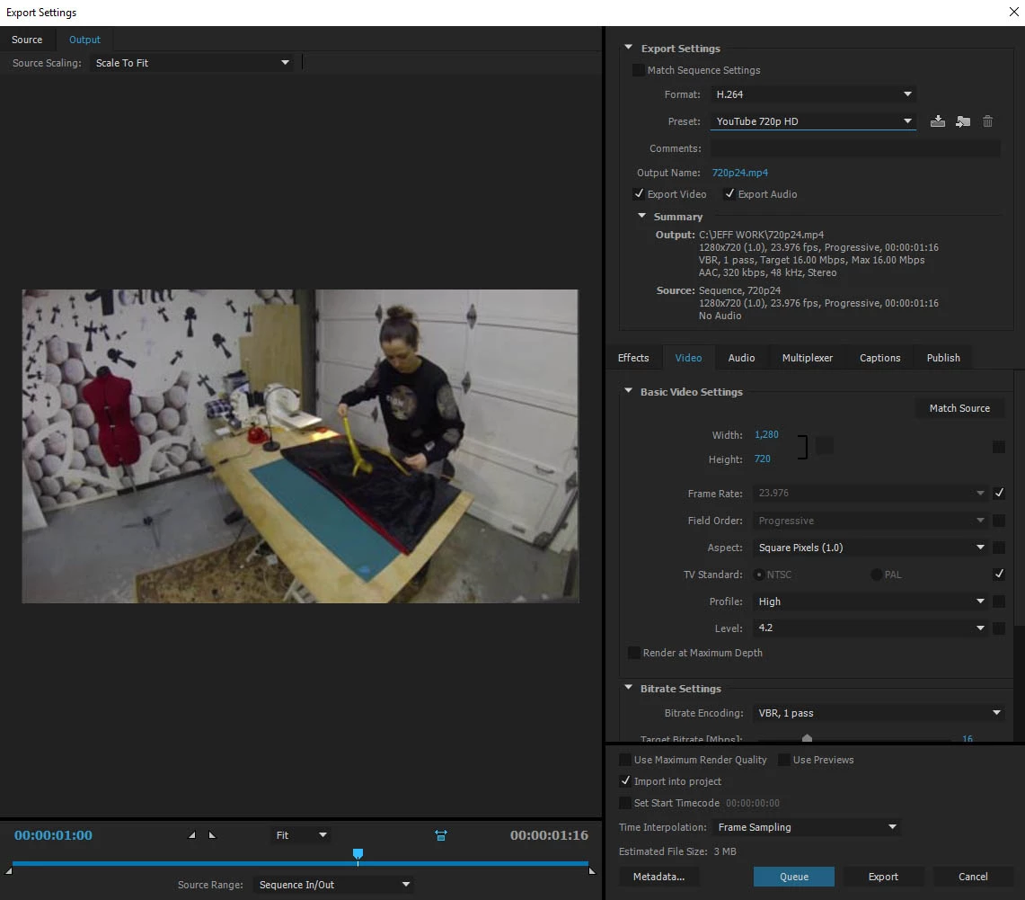This screenshot has width=1025, height=900.
Task: Cancel the export dialog
Action: point(973,877)
